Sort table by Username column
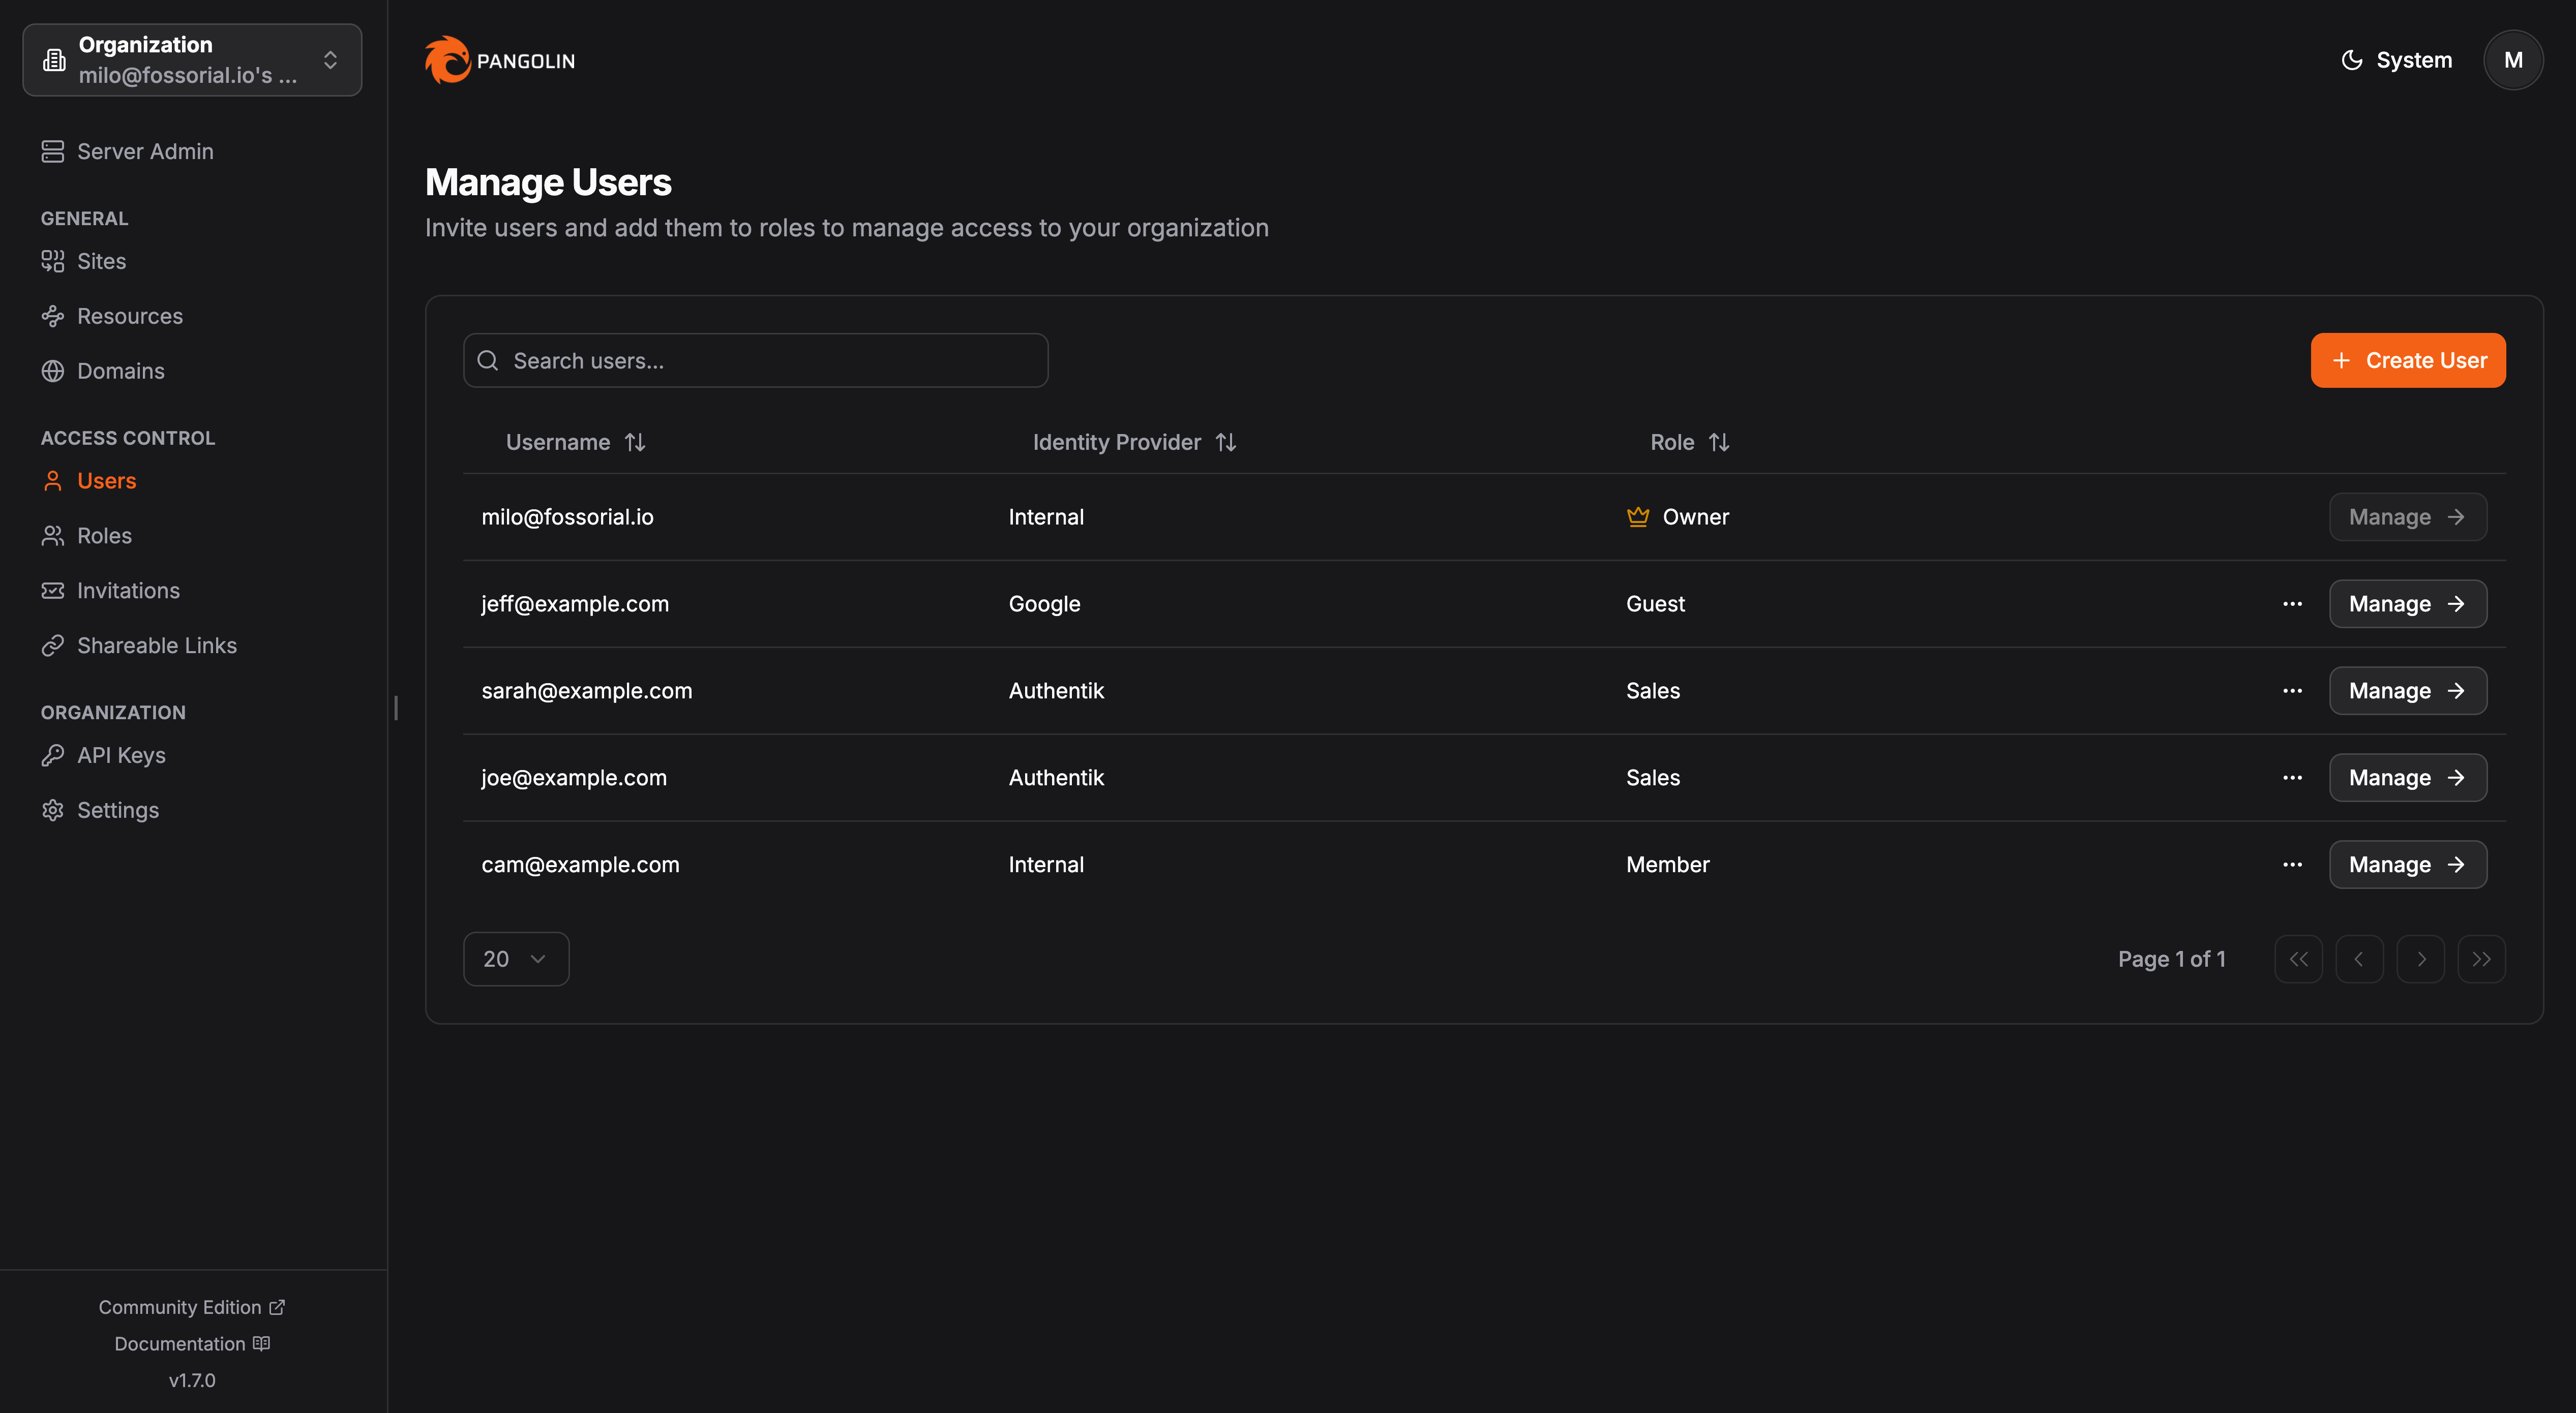 pyautogui.click(x=576, y=443)
